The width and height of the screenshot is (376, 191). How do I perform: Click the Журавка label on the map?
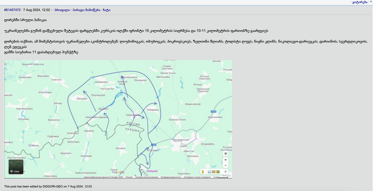click(x=89, y=131)
